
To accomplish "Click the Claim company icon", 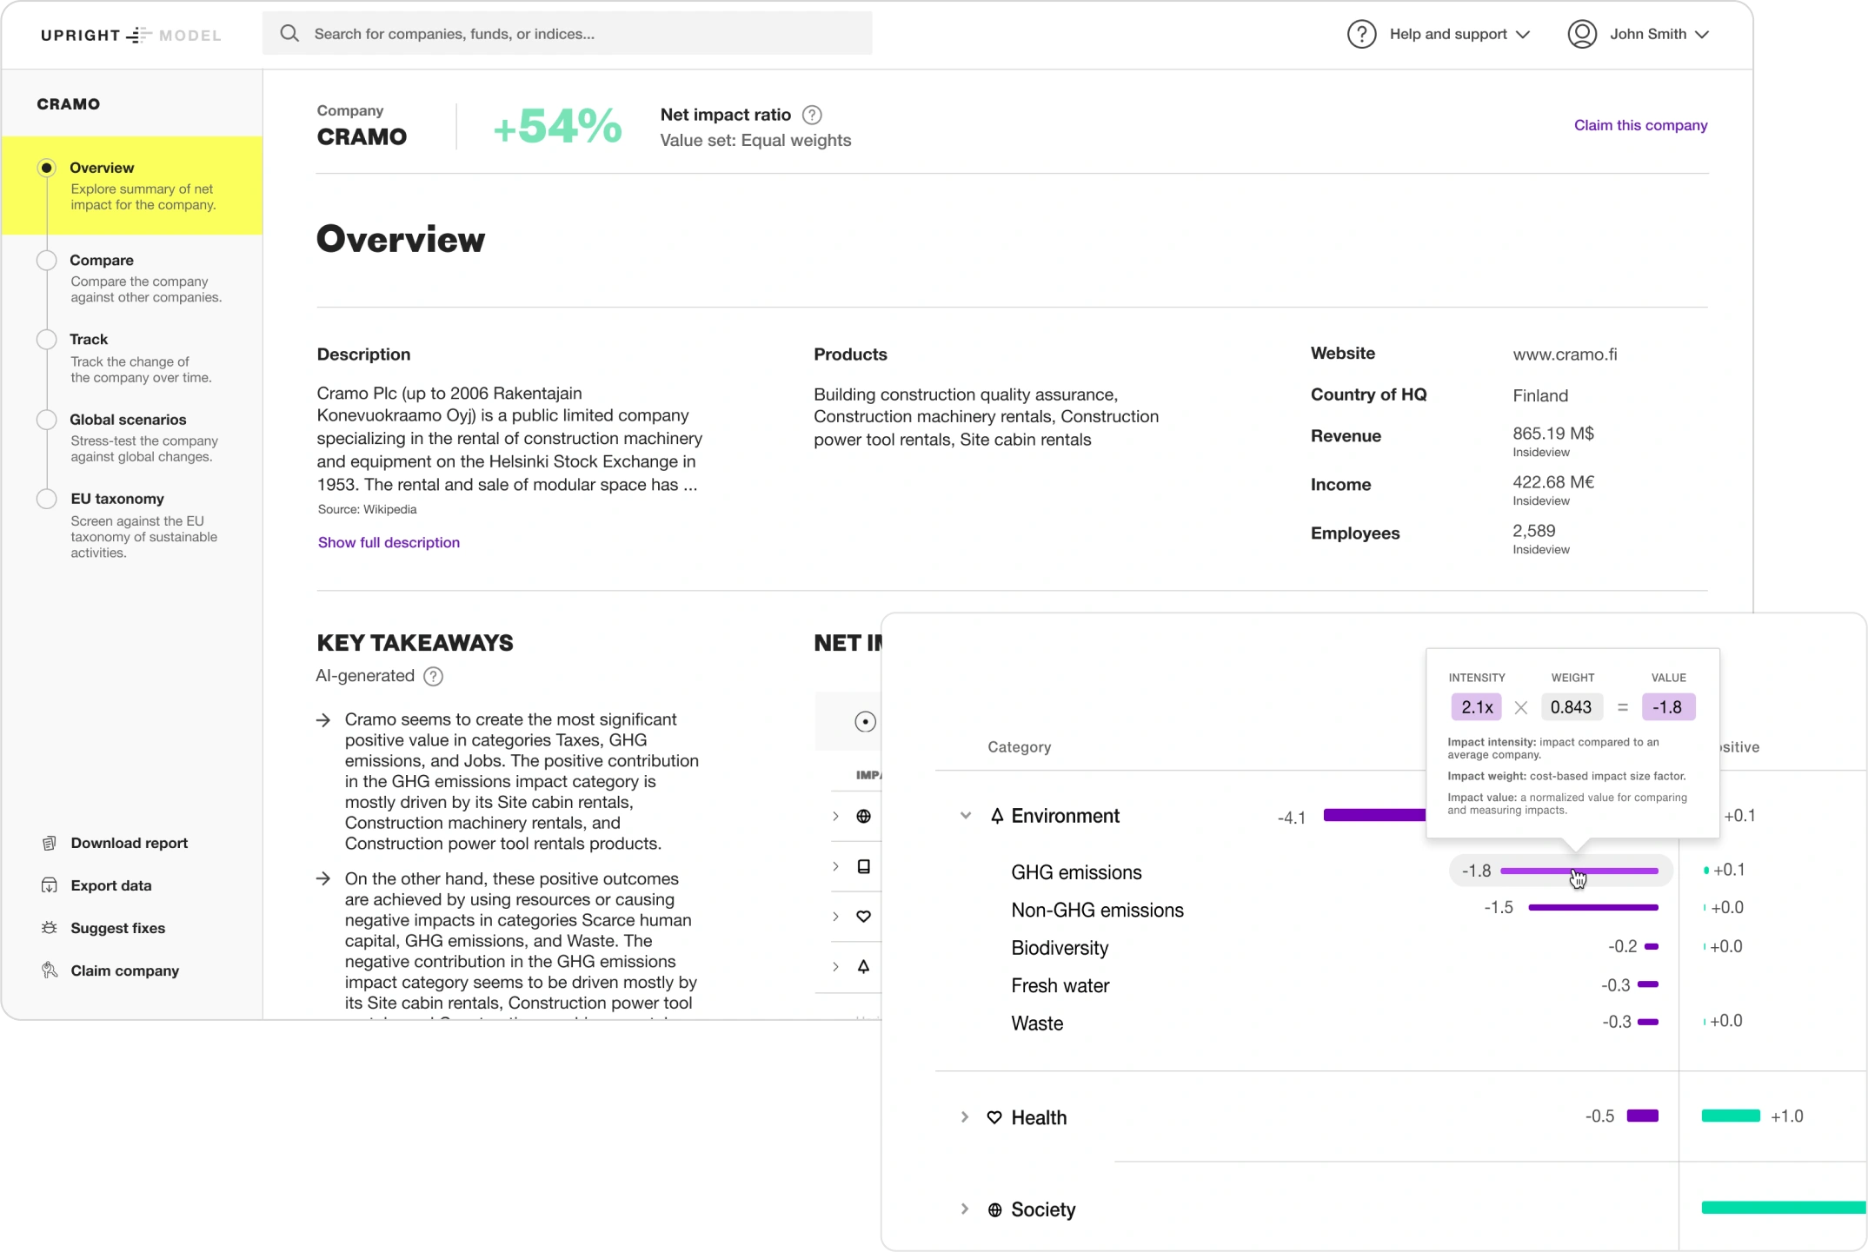I will pyautogui.click(x=50, y=970).
